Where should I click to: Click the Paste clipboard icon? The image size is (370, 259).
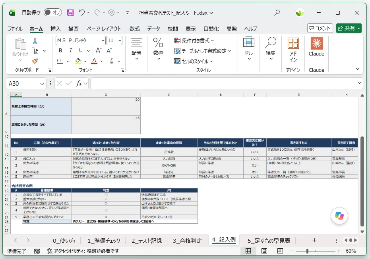click(x=20, y=44)
